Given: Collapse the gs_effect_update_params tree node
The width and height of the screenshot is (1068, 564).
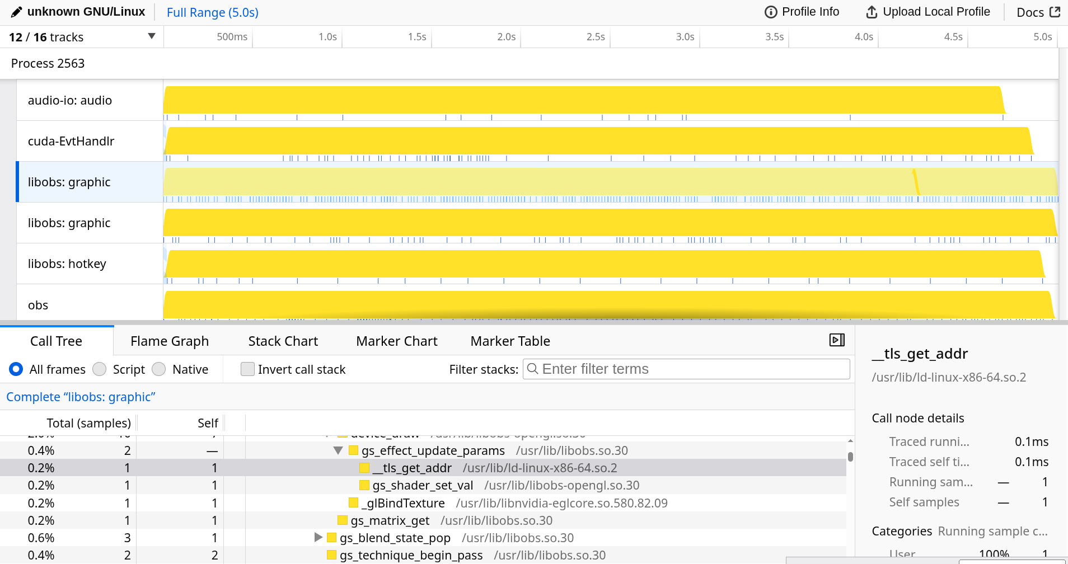Looking at the screenshot, I should coord(338,450).
